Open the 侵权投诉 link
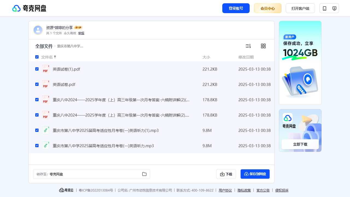This screenshot has height=197, width=350. [x=282, y=190]
